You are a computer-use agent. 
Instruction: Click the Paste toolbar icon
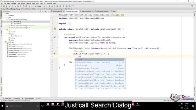[x=21, y=6]
